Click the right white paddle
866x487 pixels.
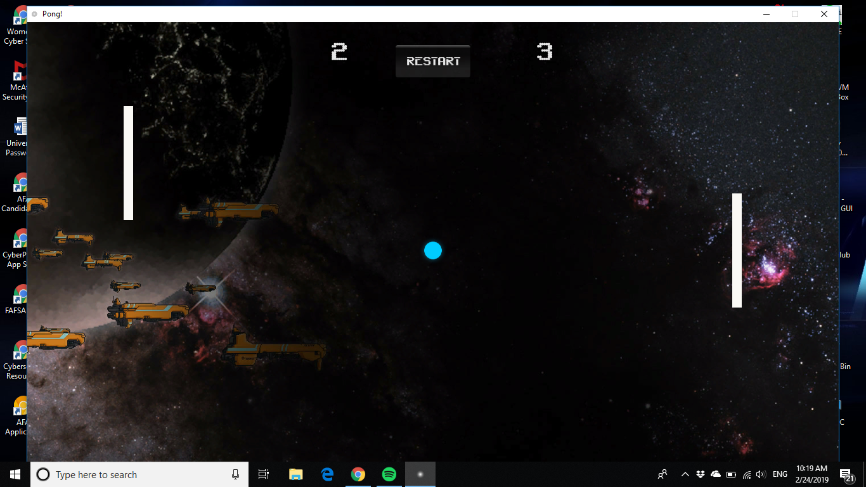click(x=737, y=250)
